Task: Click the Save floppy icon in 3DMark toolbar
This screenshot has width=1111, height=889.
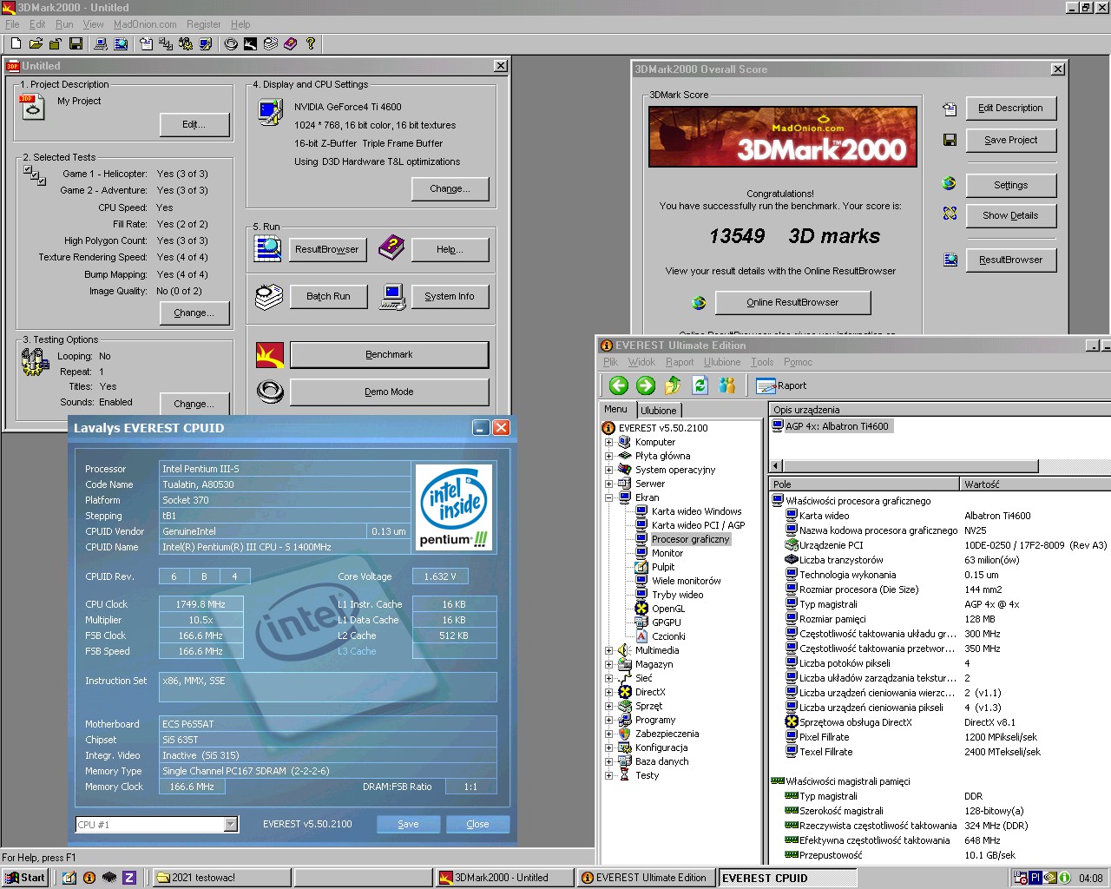Action: pos(76,43)
